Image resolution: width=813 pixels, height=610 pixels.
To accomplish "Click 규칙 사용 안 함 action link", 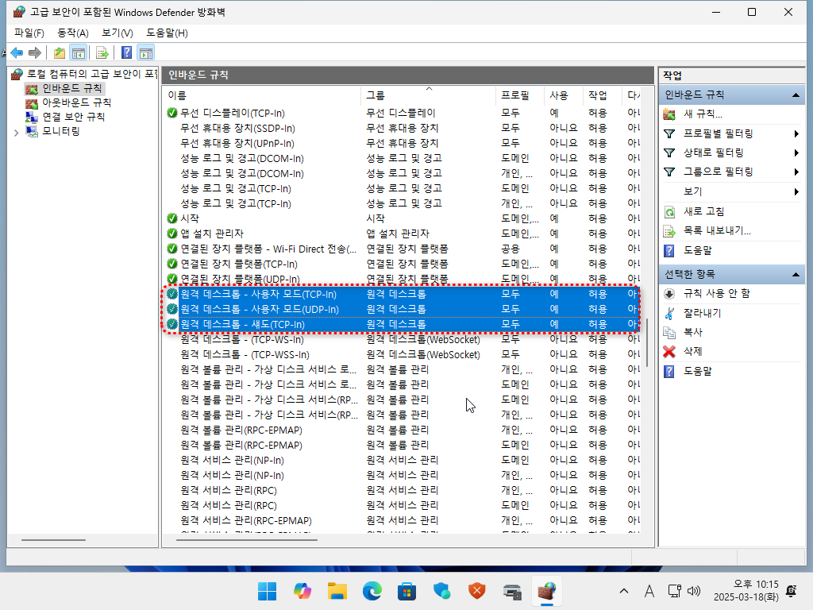I will click(x=717, y=294).
